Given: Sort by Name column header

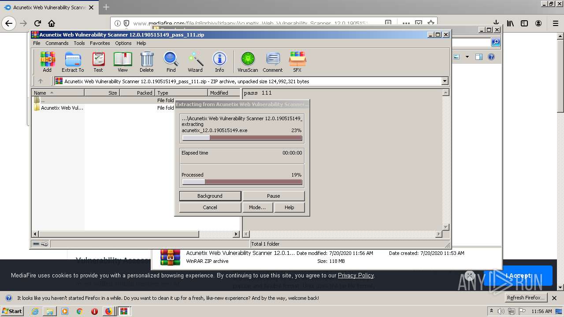Looking at the screenshot, I should 58,92.
